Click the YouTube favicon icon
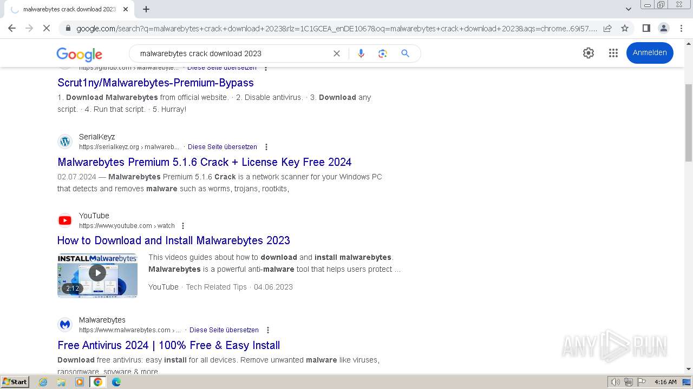 (x=65, y=220)
